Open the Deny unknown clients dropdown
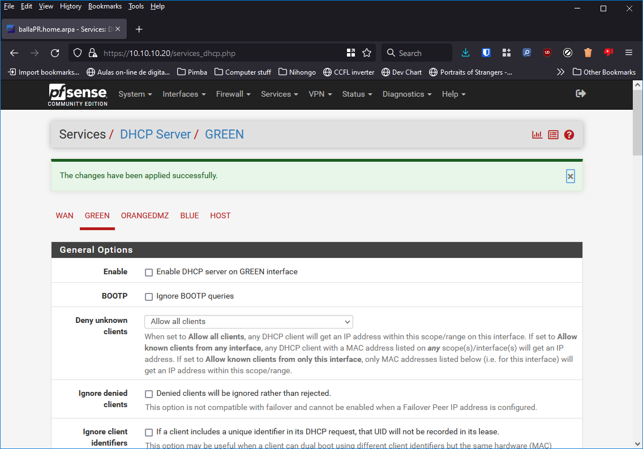 pyautogui.click(x=248, y=321)
